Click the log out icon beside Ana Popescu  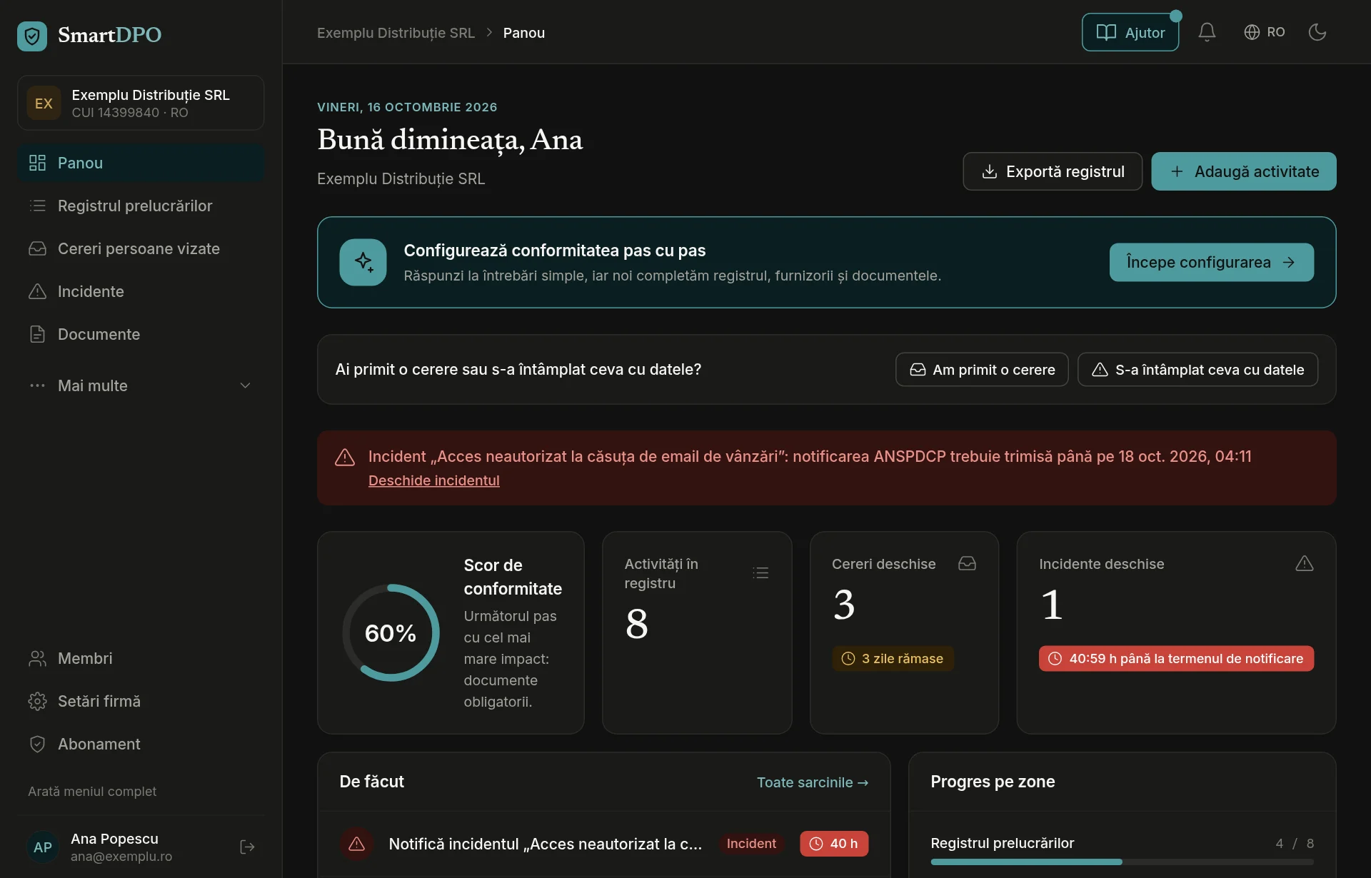(247, 847)
